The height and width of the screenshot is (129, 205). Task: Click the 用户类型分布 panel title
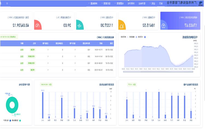(x=24, y=85)
